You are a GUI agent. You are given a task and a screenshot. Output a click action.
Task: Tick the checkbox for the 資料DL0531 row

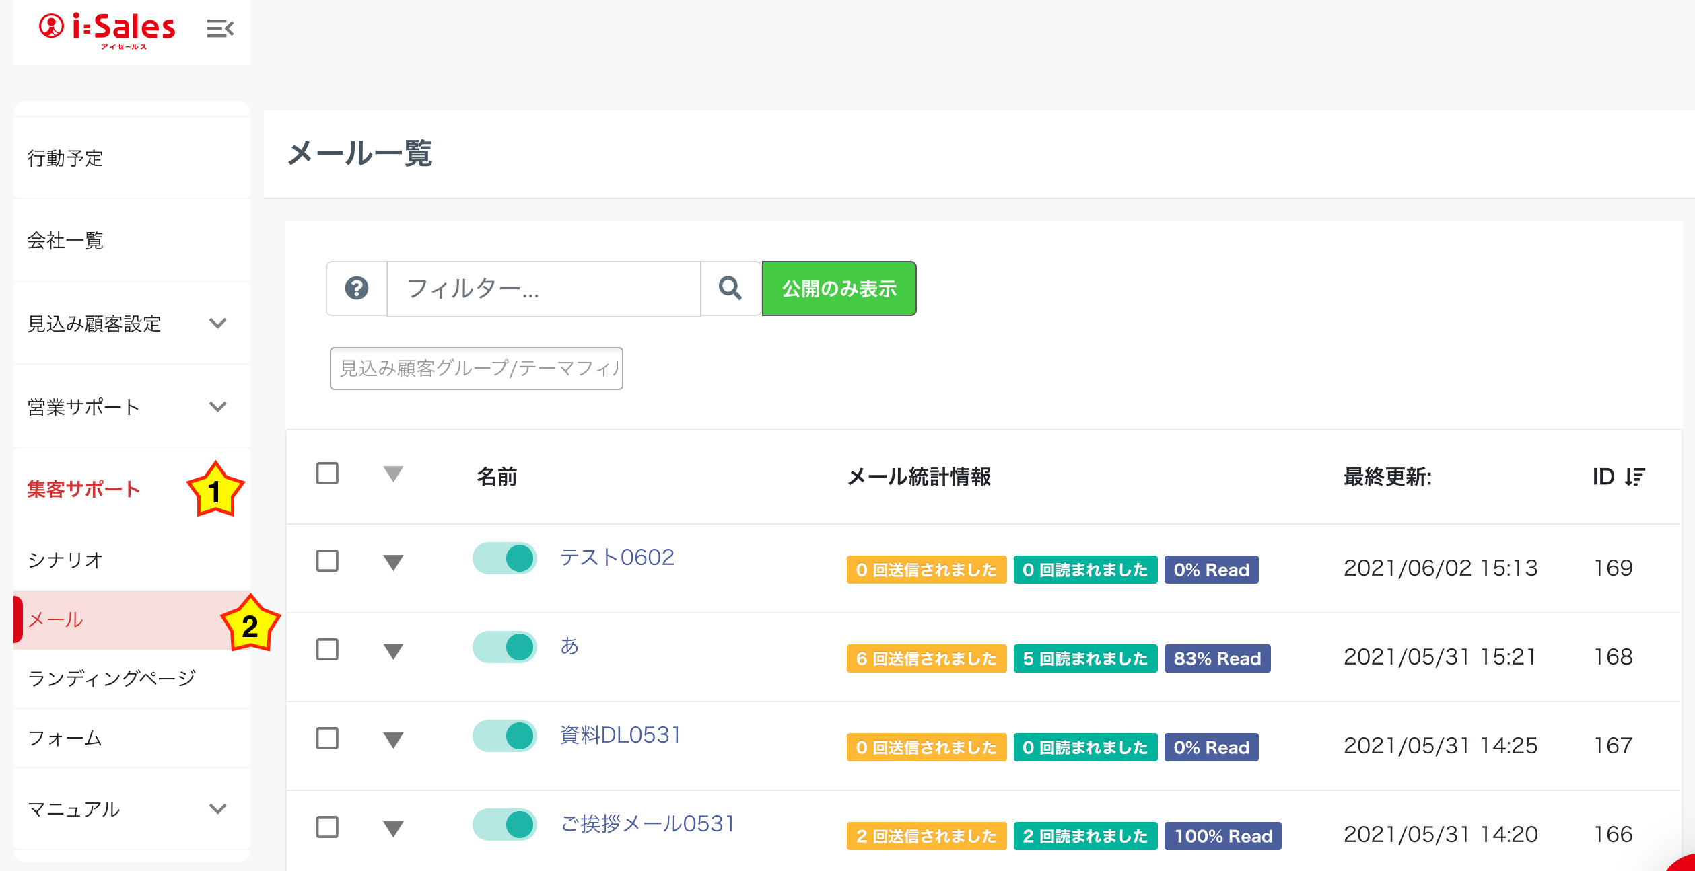pos(327,739)
